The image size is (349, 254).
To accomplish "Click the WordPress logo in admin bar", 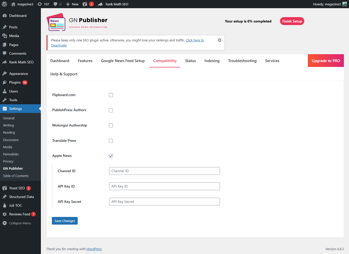I will tap(4, 4).
